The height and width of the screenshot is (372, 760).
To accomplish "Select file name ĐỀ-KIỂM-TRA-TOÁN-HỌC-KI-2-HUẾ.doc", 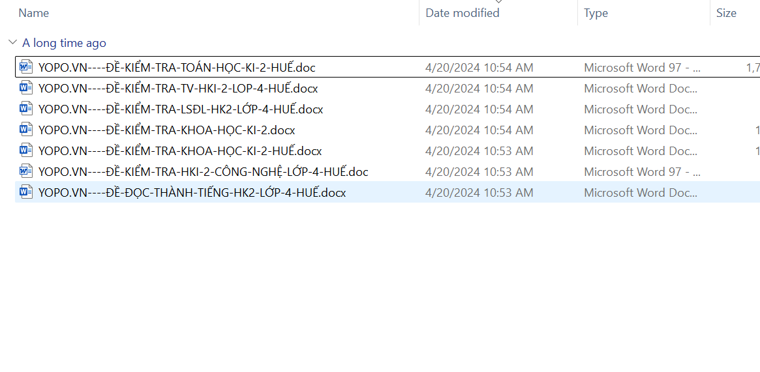I will tap(177, 67).
